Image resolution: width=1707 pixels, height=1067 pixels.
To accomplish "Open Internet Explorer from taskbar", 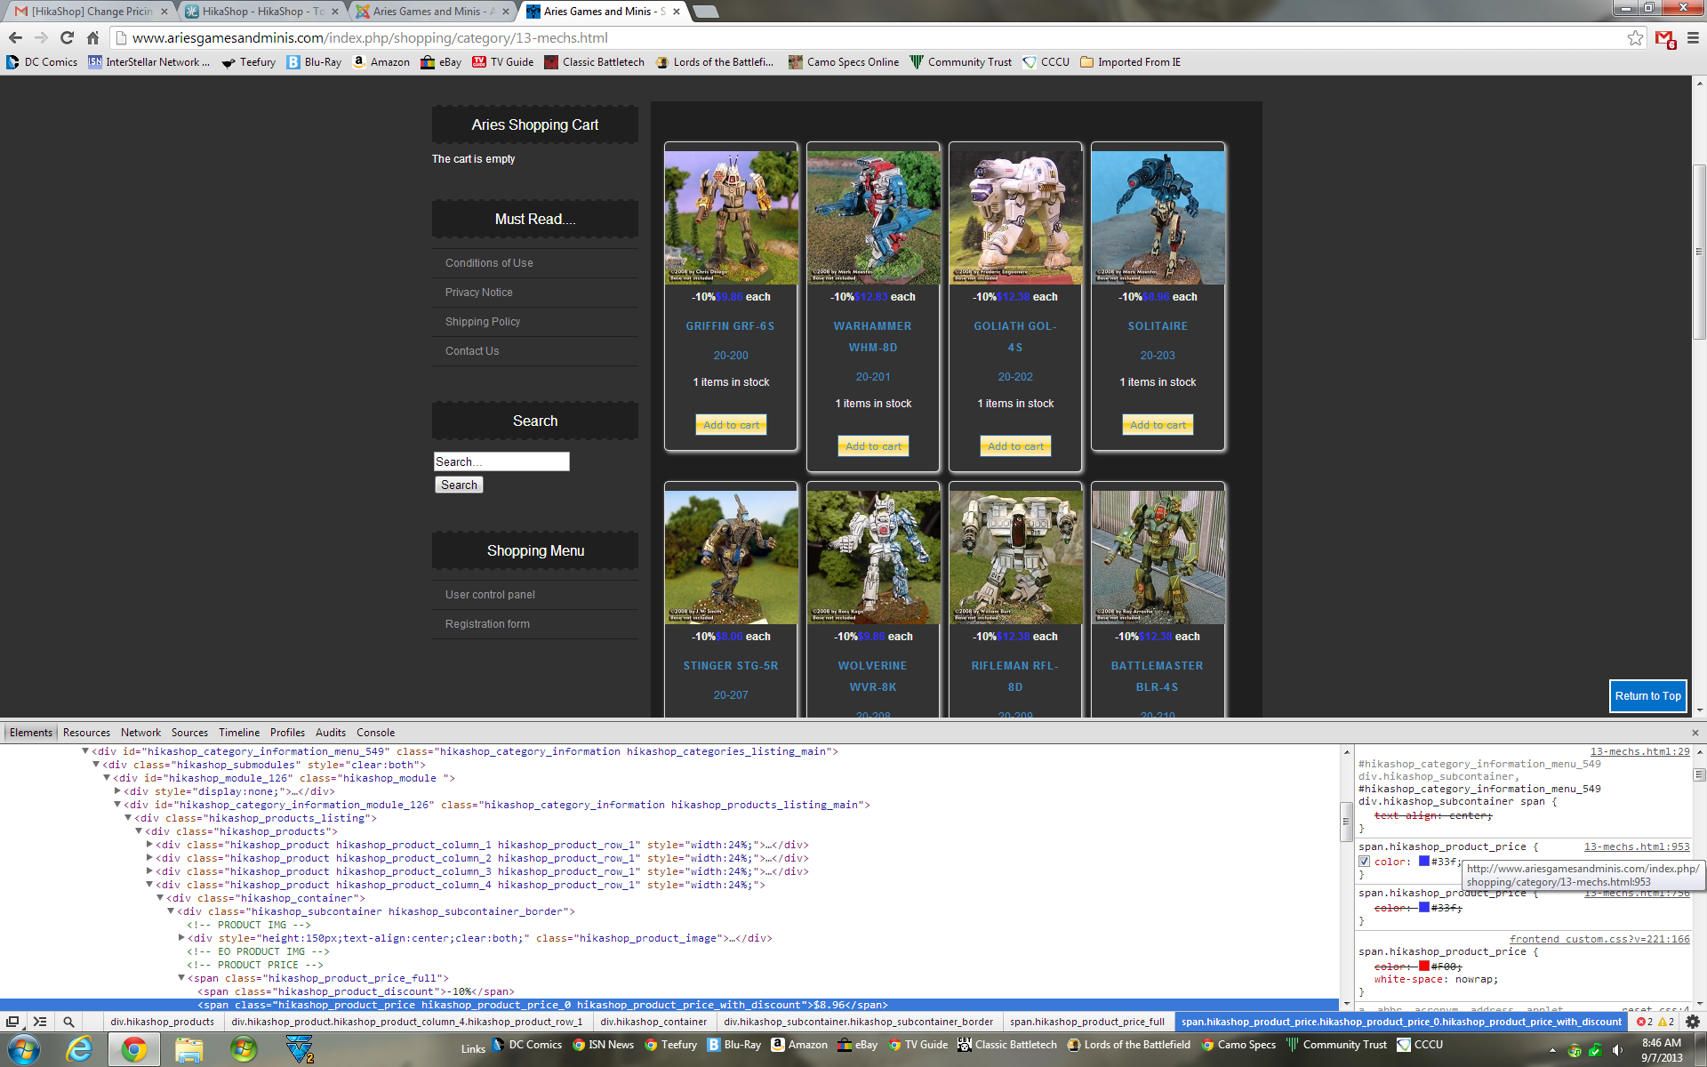I will point(79,1049).
